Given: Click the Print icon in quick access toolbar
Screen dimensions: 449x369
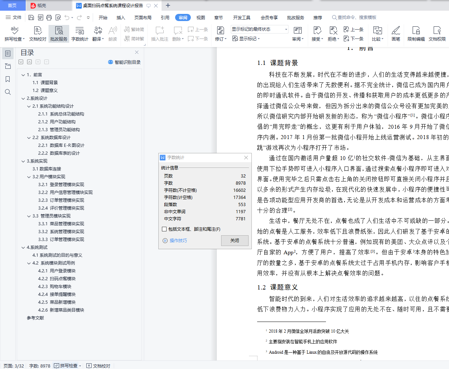Looking at the screenshot, I should [49, 17].
